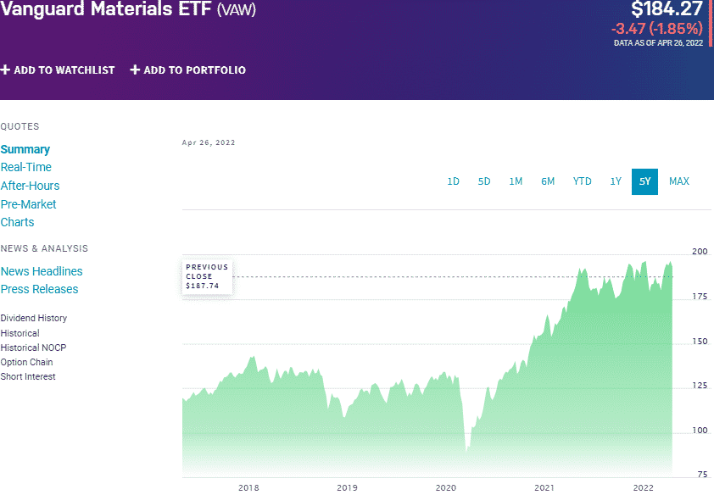View the Dividend History

(x=32, y=318)
